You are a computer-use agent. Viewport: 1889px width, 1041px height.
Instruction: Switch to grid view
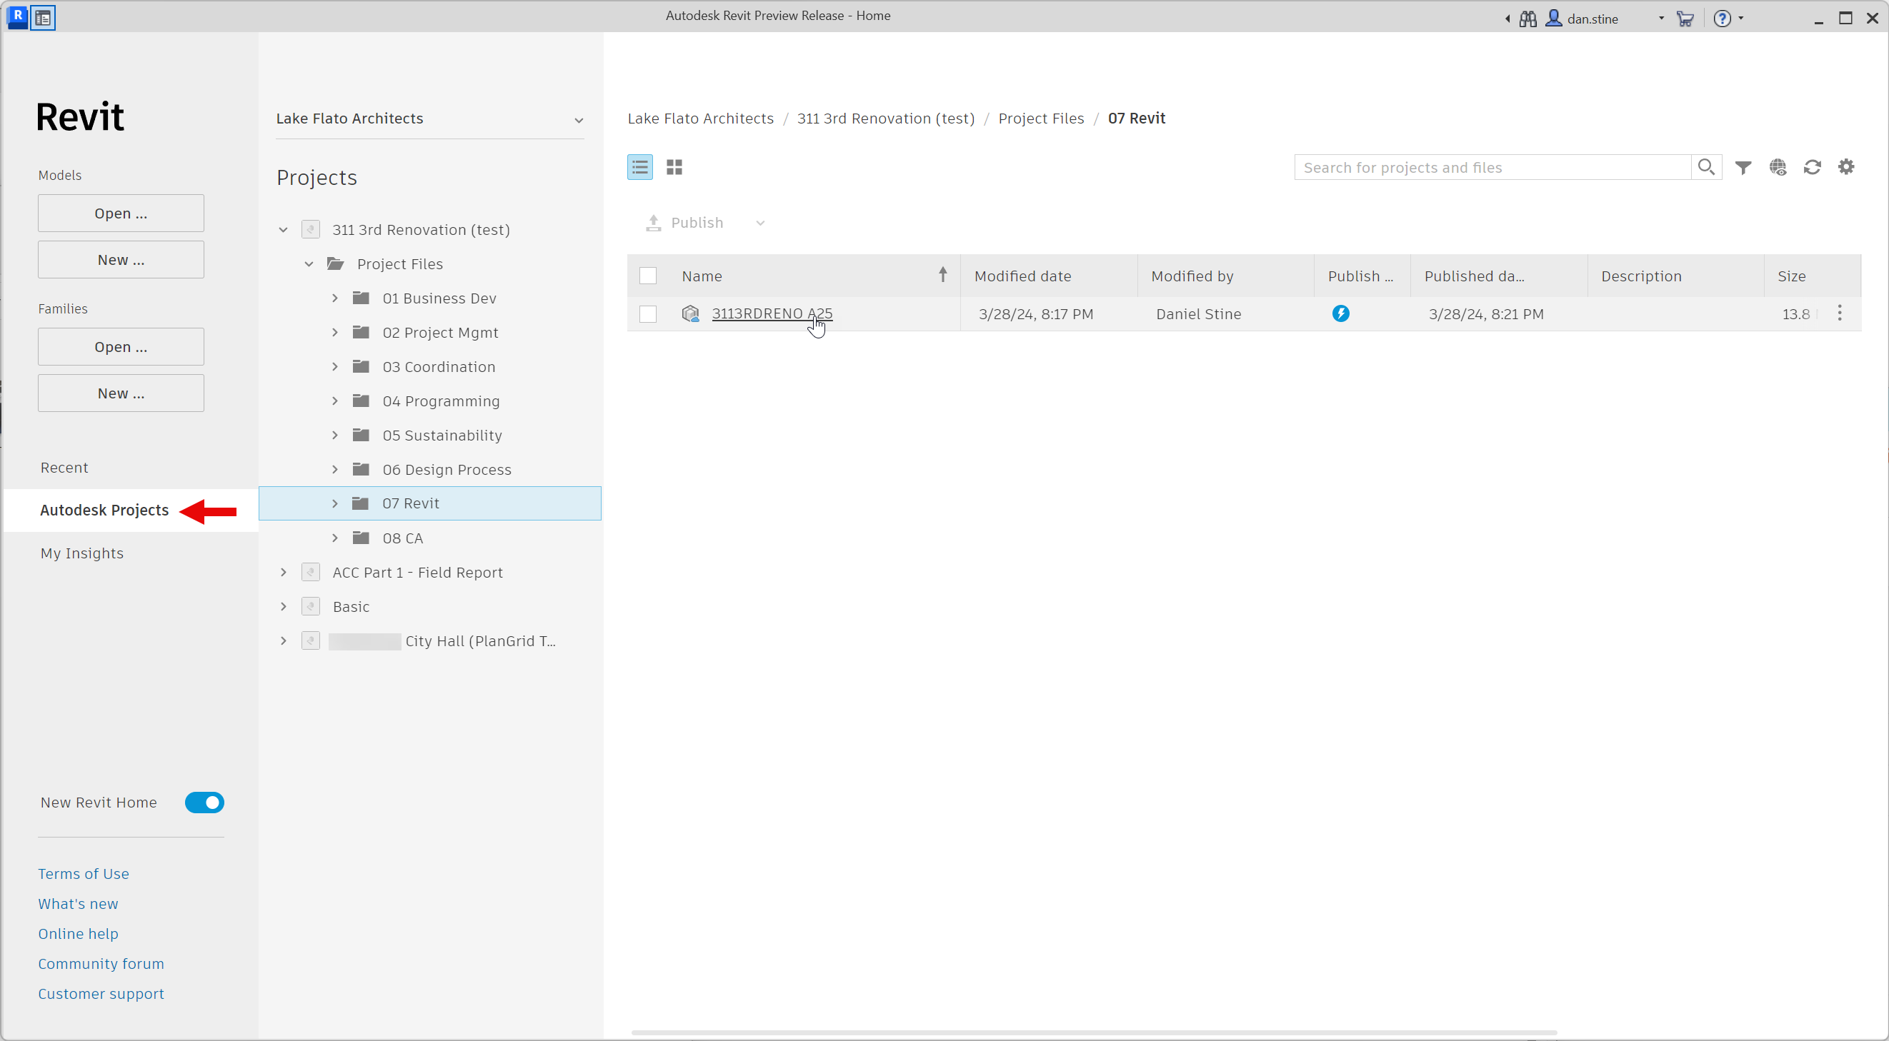(x=674, y=167)
